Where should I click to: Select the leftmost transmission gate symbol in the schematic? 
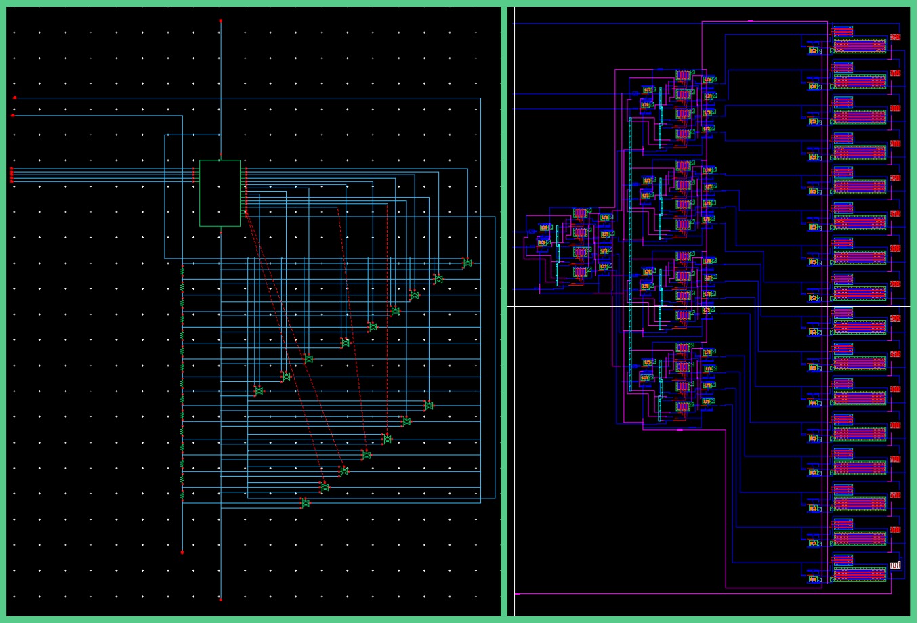click(258, 391)
